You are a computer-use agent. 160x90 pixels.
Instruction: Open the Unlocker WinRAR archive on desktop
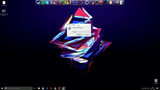(x=4, y=12)
